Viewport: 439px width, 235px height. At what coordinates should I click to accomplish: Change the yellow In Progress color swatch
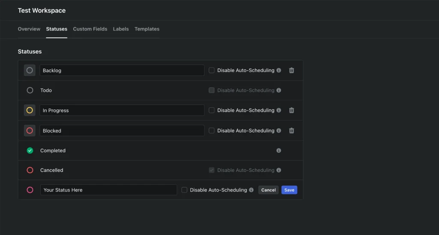30,110
